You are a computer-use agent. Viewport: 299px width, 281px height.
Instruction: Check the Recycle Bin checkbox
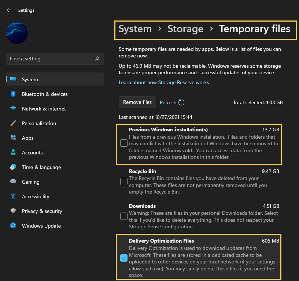[124, 181]
